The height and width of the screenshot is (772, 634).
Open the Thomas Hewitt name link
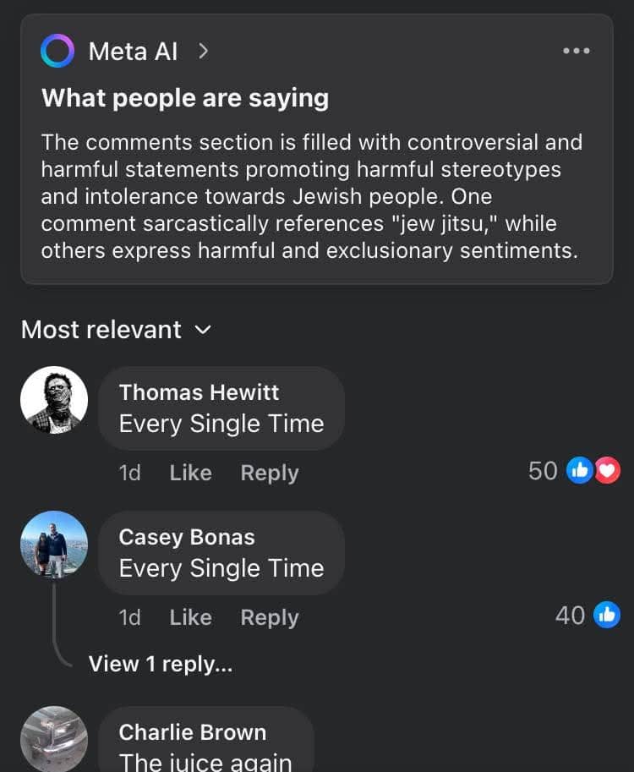(199, 392)
